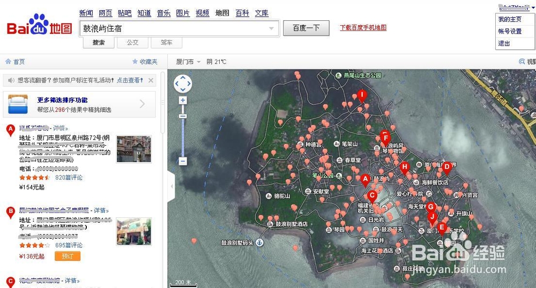This screenshot has width=536, height=288.
Task: Switch to the 搜索 tab
Action: point(99,42)
